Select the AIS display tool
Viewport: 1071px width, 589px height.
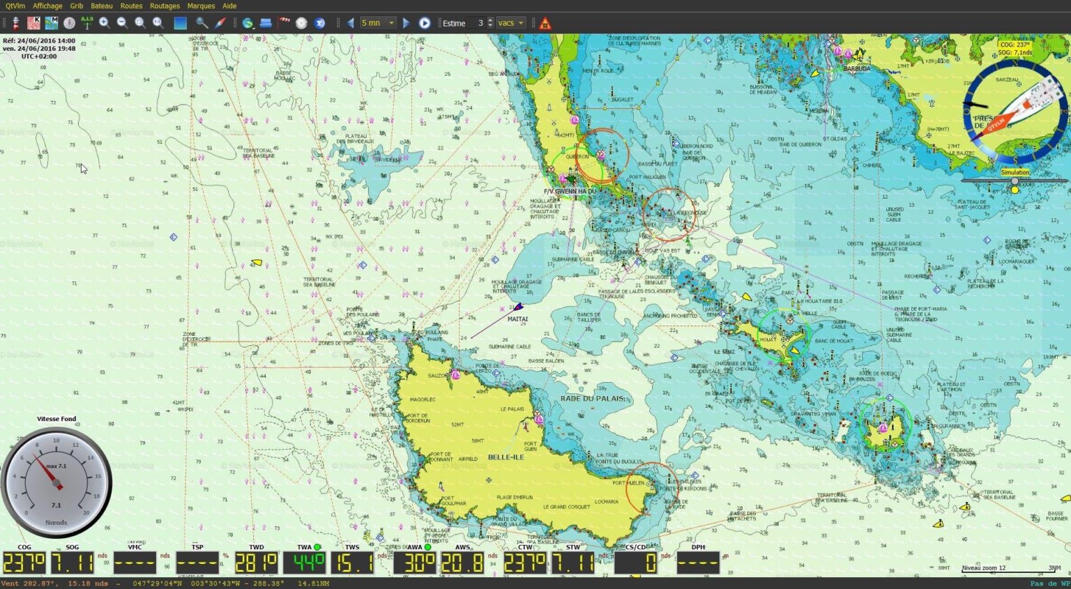coord(86,22)
